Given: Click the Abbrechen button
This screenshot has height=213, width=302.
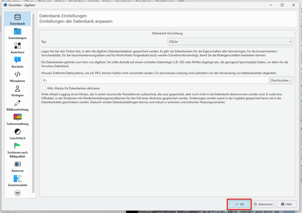Looking at the screenshot, I should click(x=263, y=204).
